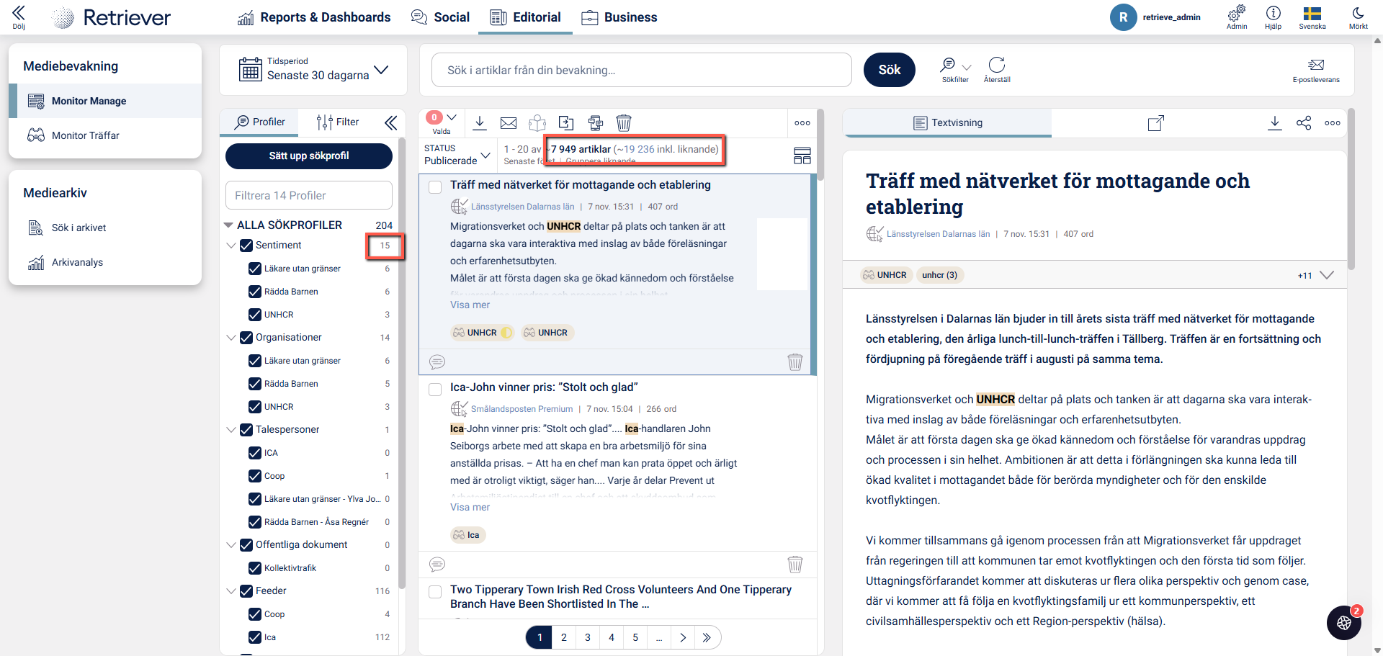Click the article search input field
1383x656 pixels.
pyautogui.click(x=641, y=70)
